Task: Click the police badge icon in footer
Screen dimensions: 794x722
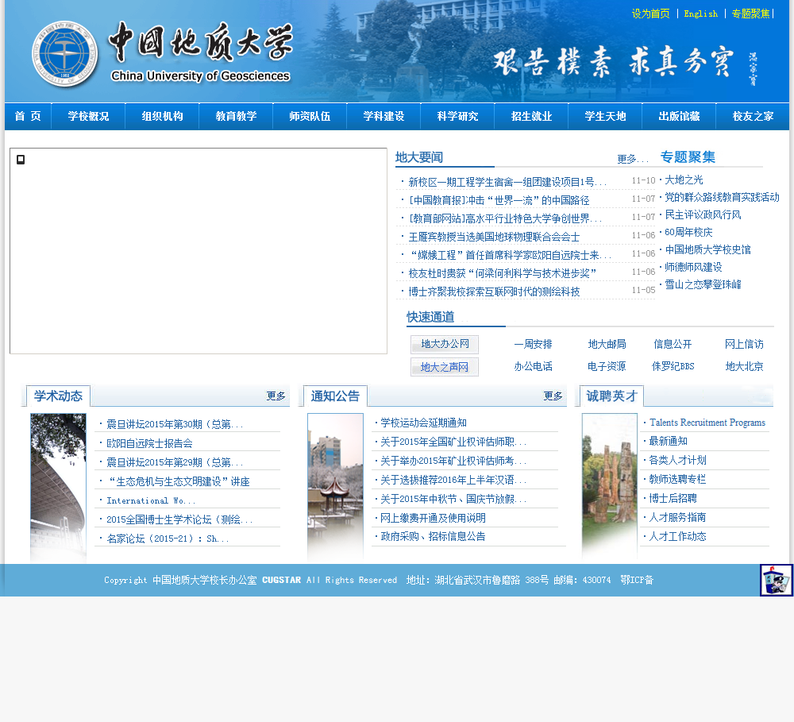Action: (777, 580)
